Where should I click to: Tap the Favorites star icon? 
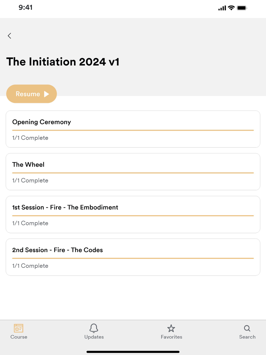171,328
